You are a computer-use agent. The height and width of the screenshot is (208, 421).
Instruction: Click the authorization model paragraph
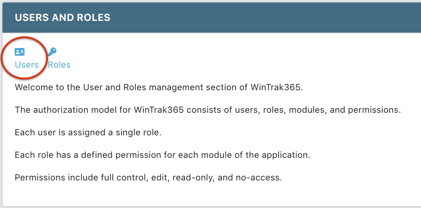click(x=208, y=110)
